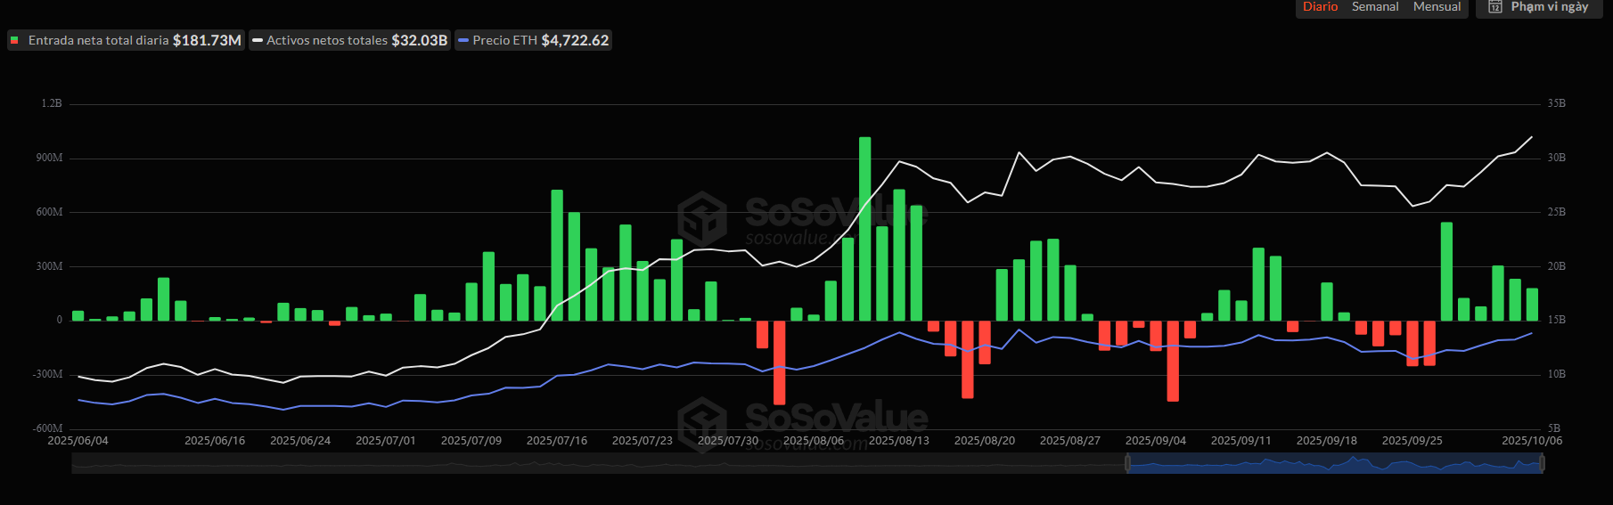The height and width of the screenshot is (505, 1613).
Task: Toggle the Activos netos totales series
Action: (349, 40)
